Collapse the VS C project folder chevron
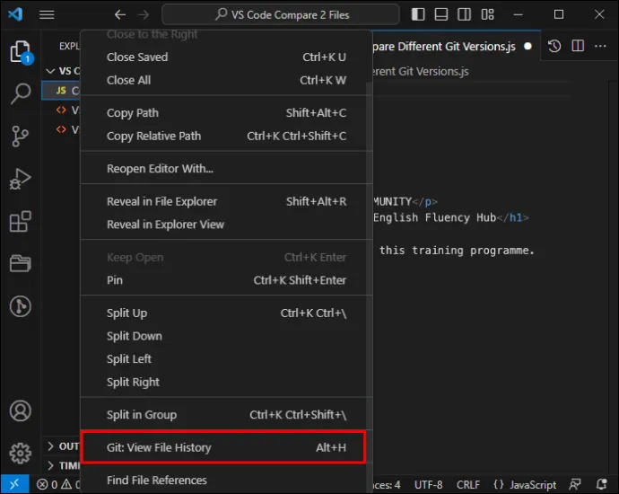Viewport: 619px width, 494px height. pyautogui.click(x=50, y=71)
